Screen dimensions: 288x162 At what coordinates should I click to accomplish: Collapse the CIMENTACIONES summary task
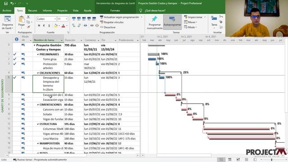(38, 105)
